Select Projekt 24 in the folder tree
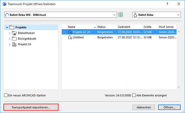The height and width of the screenshot is (113, 185). coord(24,44)
